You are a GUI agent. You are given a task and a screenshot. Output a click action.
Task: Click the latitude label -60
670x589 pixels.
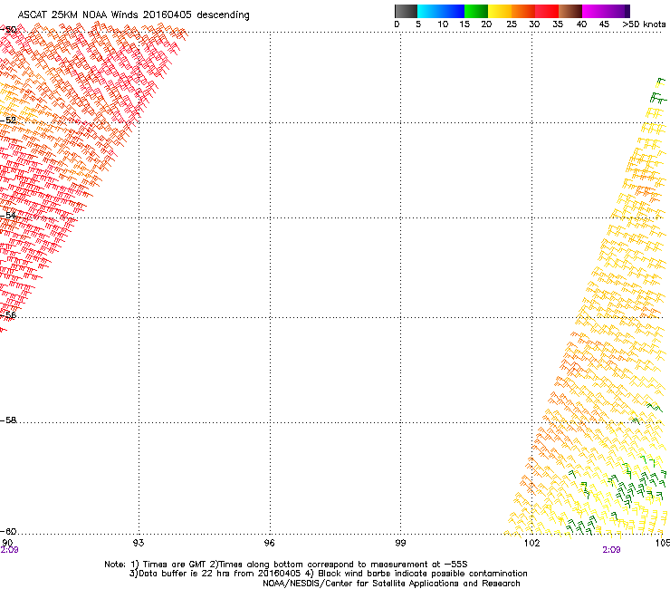(8, 531)
